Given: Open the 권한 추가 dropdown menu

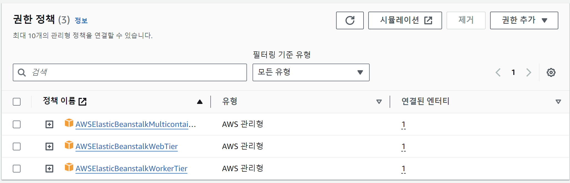Looking at the screenshot, I should coord(524,20).
